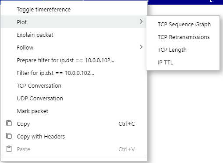Viewport: 223px width, 163px height.
Task: Open the Plot menu entry
Action: [x=74, y=22]
